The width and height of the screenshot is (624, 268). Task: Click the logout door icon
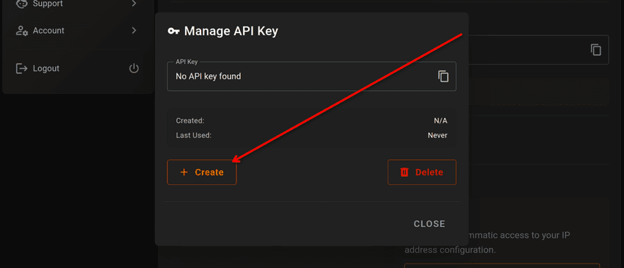(x=21, y=68)
